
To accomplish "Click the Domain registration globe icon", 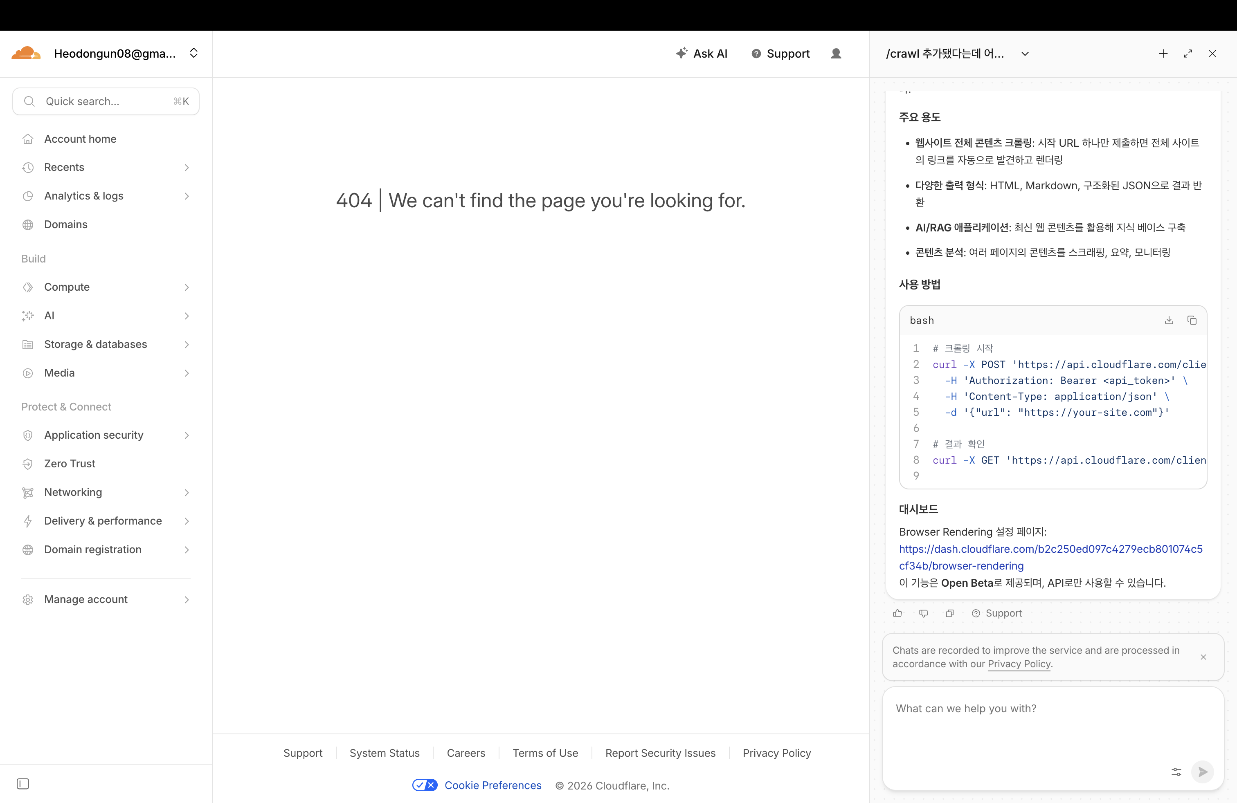I will [x=28, y=550].
